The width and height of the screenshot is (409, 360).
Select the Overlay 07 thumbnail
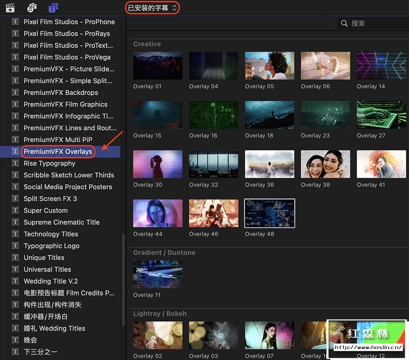[269, 335]
